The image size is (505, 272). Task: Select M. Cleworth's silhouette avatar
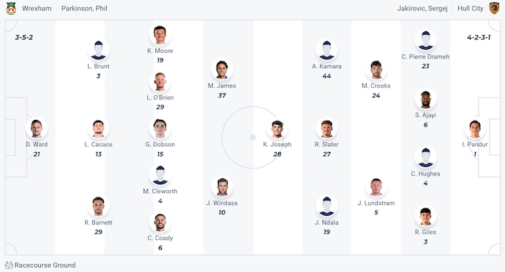tap(160, 175)
